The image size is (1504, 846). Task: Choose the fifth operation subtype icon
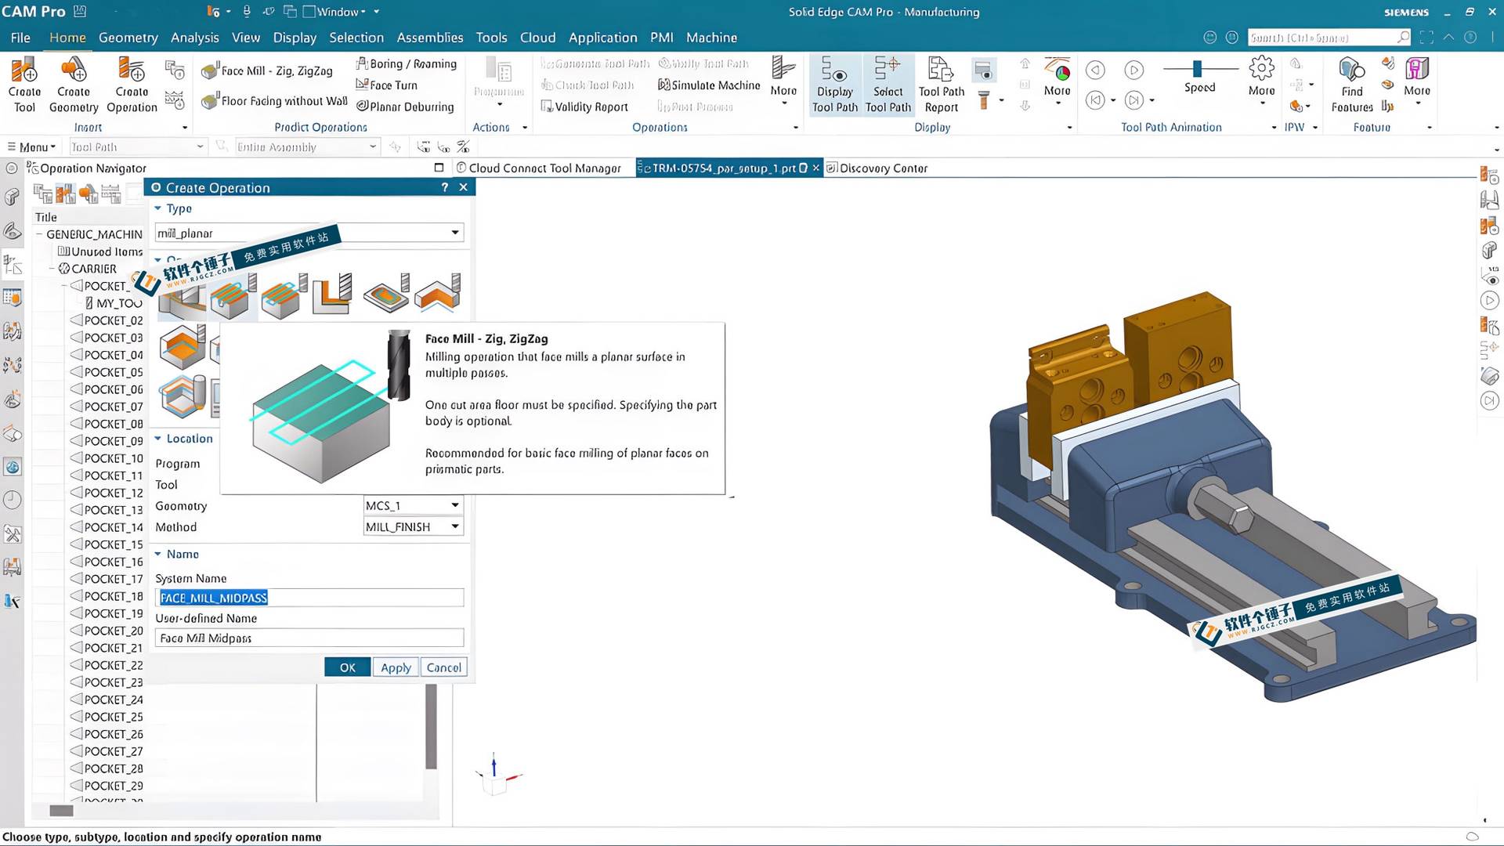click(386, 295)
